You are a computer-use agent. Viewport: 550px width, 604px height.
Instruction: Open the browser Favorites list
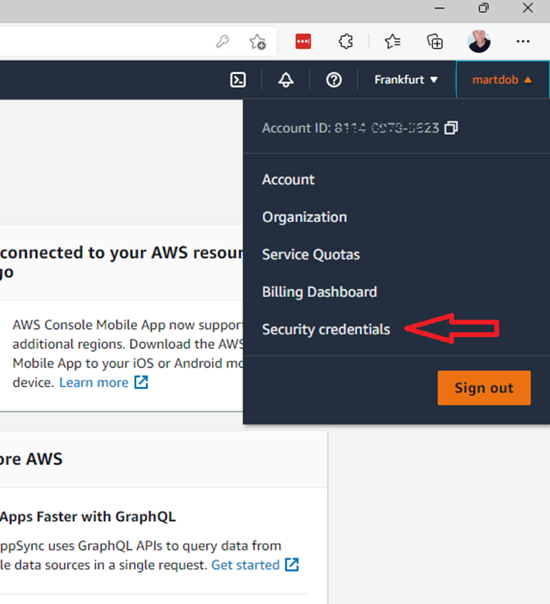(392, 41)
